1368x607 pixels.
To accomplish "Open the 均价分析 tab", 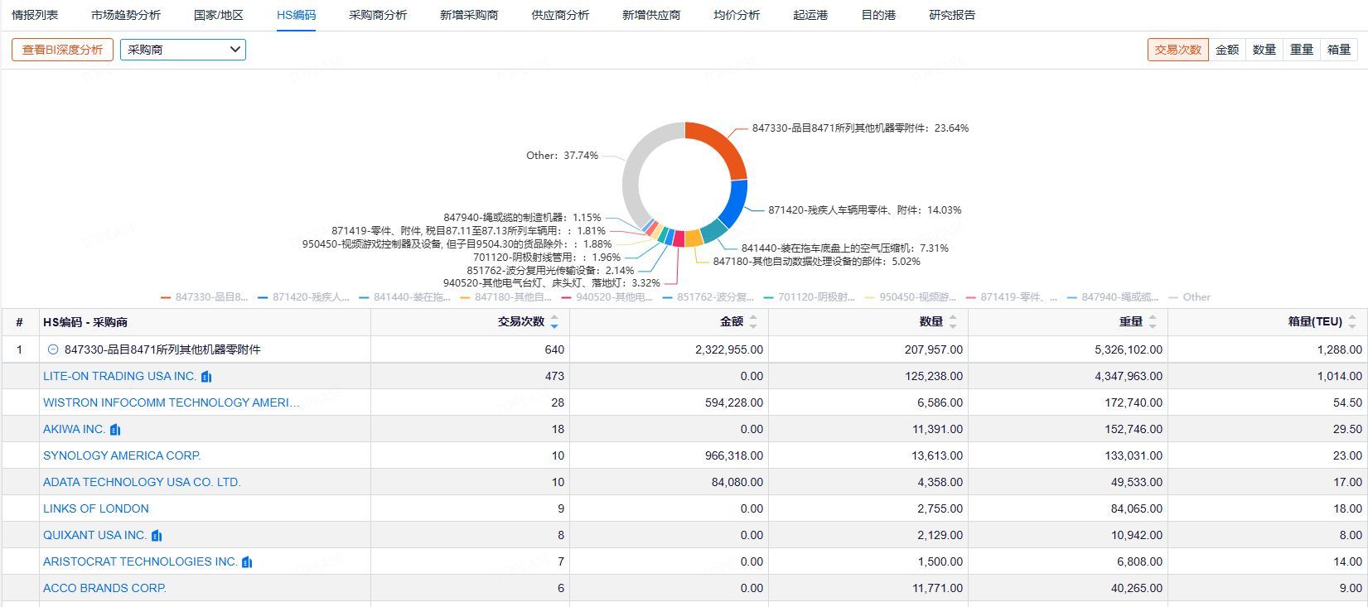I will coord(737,15).
